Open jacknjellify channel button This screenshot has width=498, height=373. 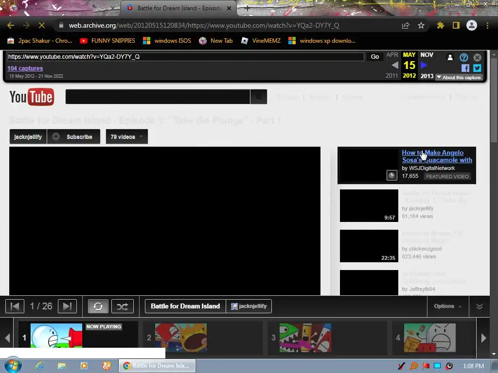[x=28, y=136]
